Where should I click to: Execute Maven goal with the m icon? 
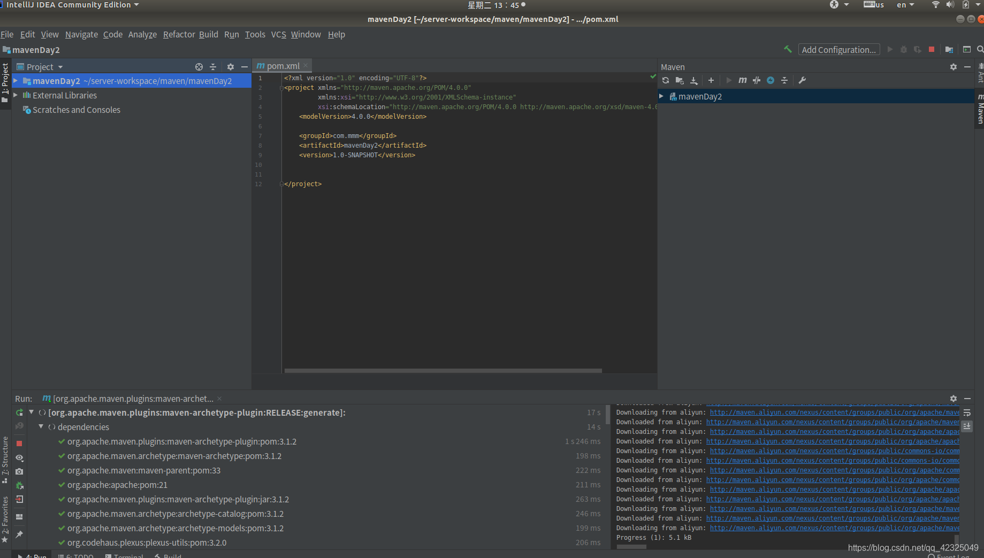(x=743, y=80)
